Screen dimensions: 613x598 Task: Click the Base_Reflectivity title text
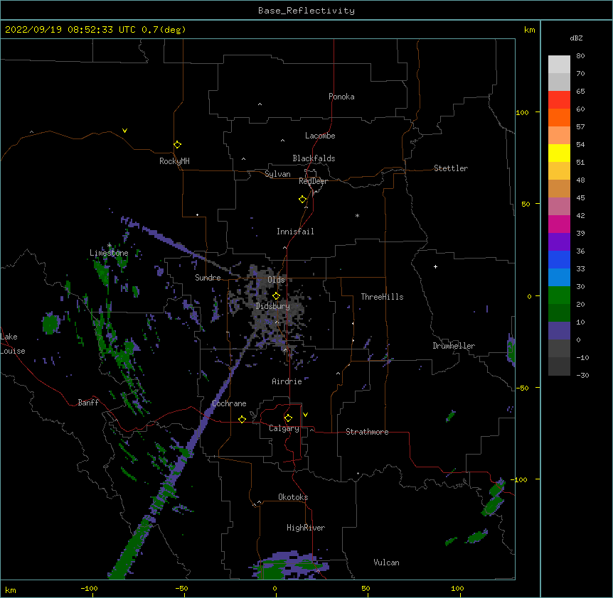point(306,11)
